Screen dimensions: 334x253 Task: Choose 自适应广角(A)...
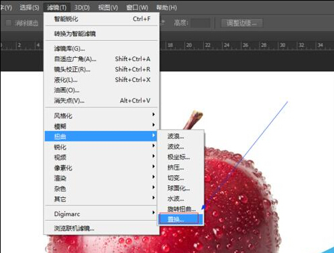(x=102, y=59)
